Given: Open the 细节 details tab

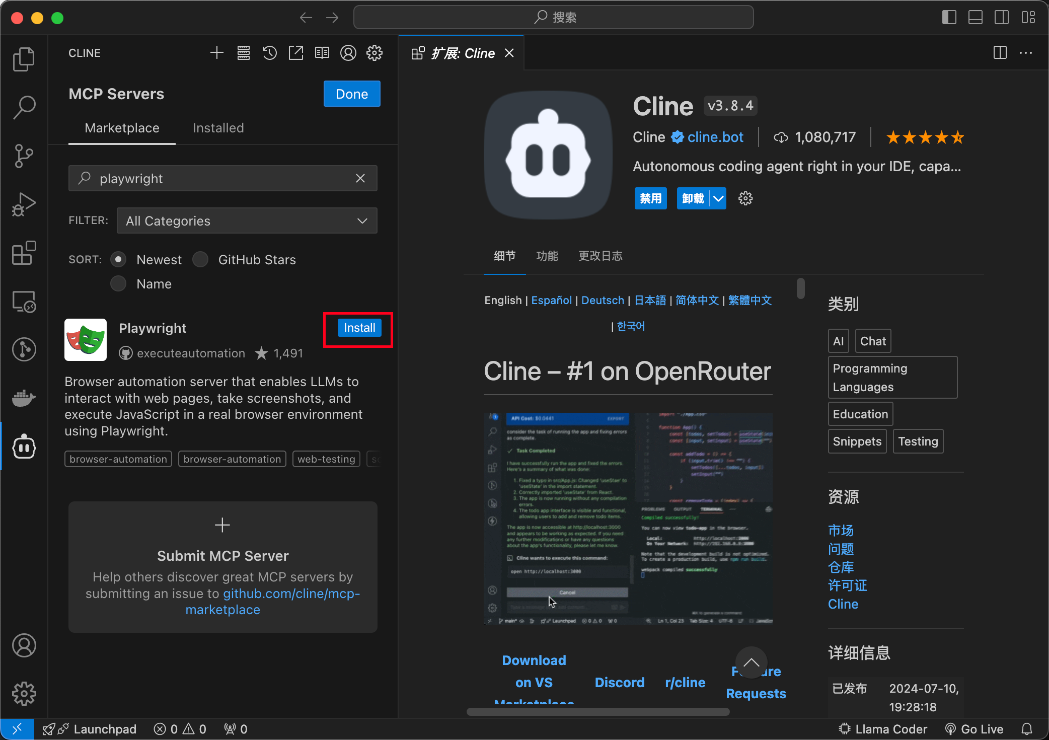Looking at the screenshot, I should click(504, 256).
